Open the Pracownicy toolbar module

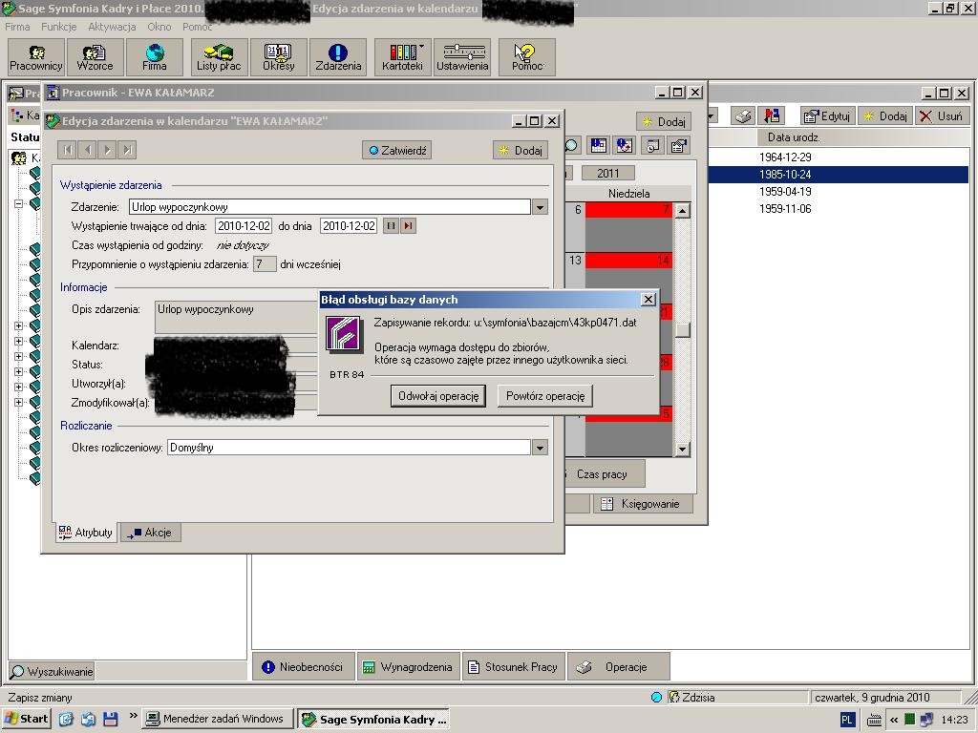(36, 57)
